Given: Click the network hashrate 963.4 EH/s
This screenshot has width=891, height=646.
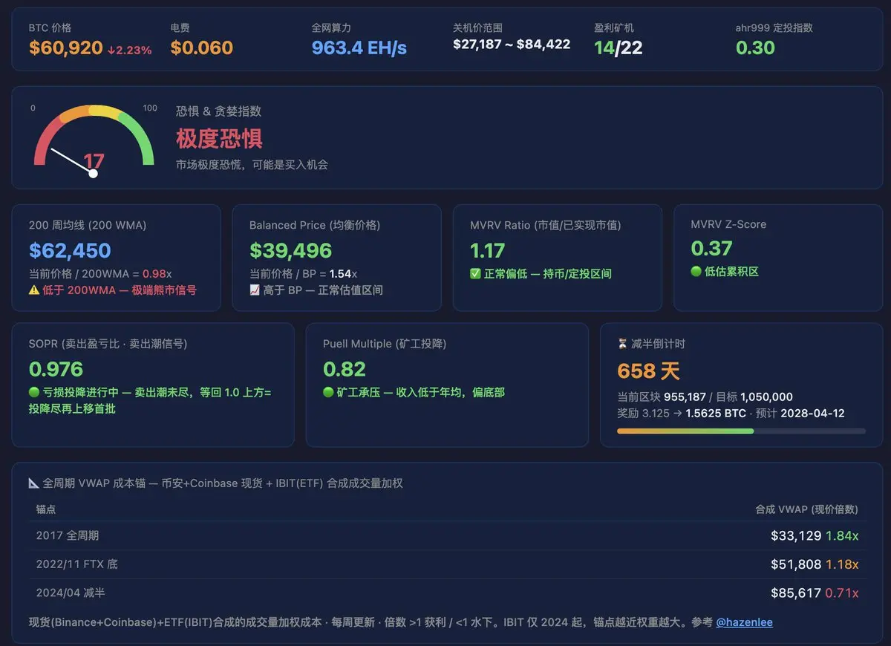Looking at the screenshot, I should [x=359, y=48].
